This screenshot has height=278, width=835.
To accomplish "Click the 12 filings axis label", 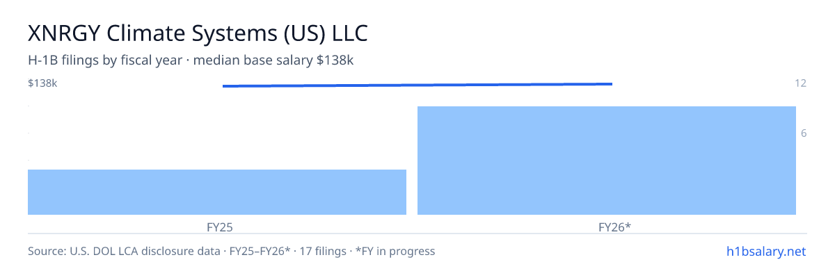I will point(800,83).
